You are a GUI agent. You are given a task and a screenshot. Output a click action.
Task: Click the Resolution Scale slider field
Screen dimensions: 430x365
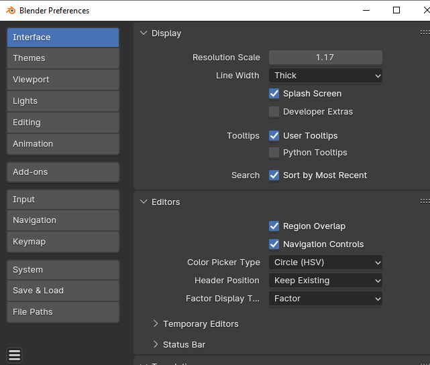click(x=325, y=58)
